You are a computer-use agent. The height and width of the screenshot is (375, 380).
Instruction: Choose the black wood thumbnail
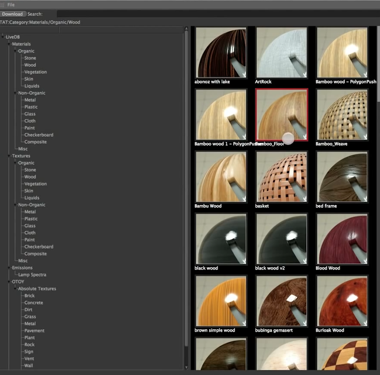221,239
